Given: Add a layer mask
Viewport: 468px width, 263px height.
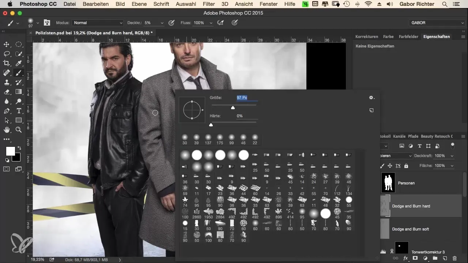Looking at the screenshot, I should tap(415, 258).
